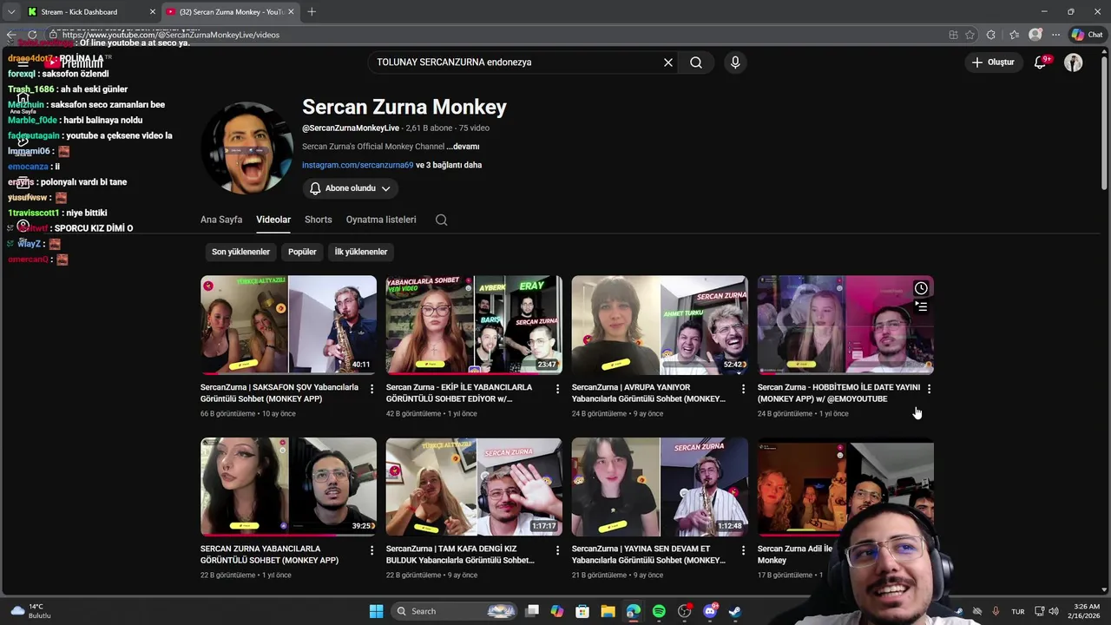Open options menu for EKİP İLE YABANCILARLA video

point(557,389)
